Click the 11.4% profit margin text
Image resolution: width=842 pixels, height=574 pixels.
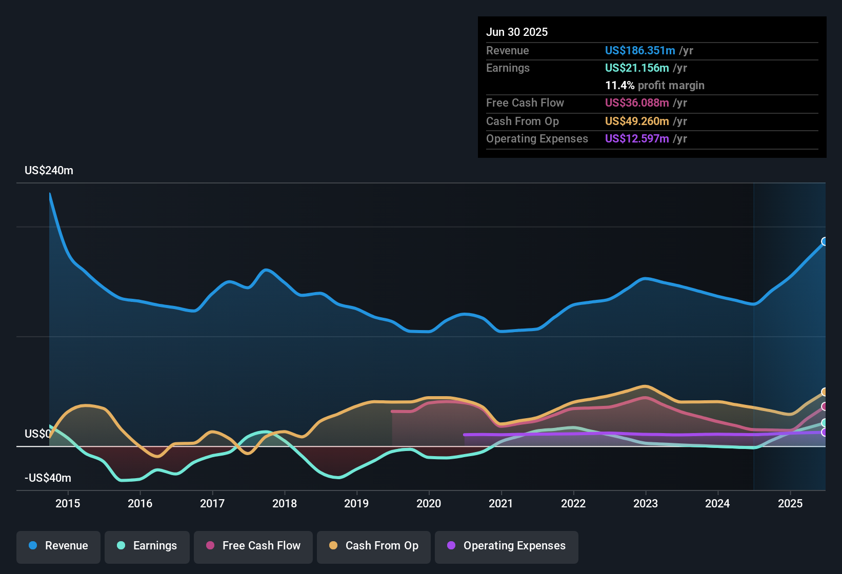654,85
